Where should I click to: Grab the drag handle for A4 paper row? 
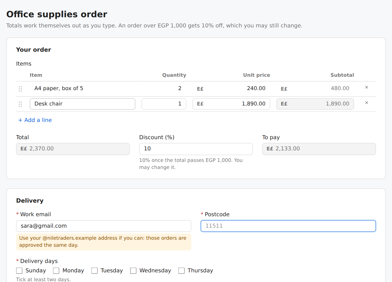pyautogui.click(x=20, y=89)
